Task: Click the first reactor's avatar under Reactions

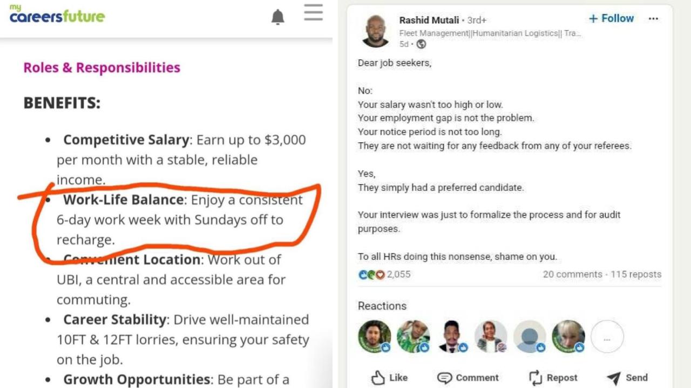Action: pos(375,336)
